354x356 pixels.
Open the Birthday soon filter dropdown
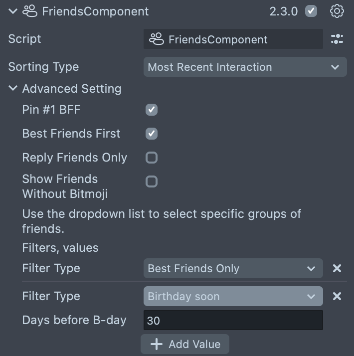[x=233, y=296]
